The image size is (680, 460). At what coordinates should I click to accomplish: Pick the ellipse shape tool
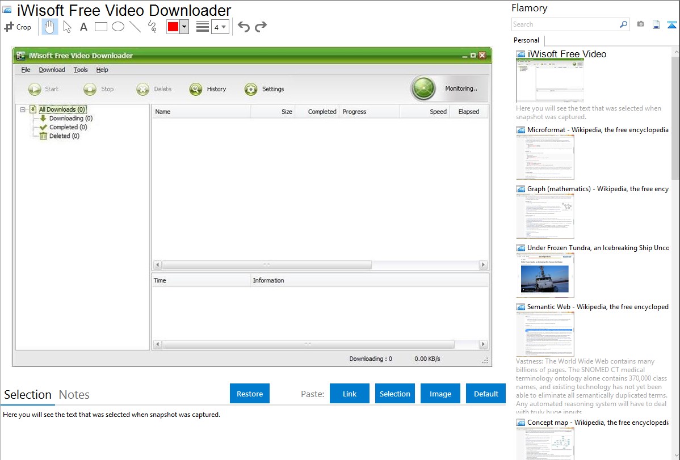pyautogui.click(x=118, y=27)
